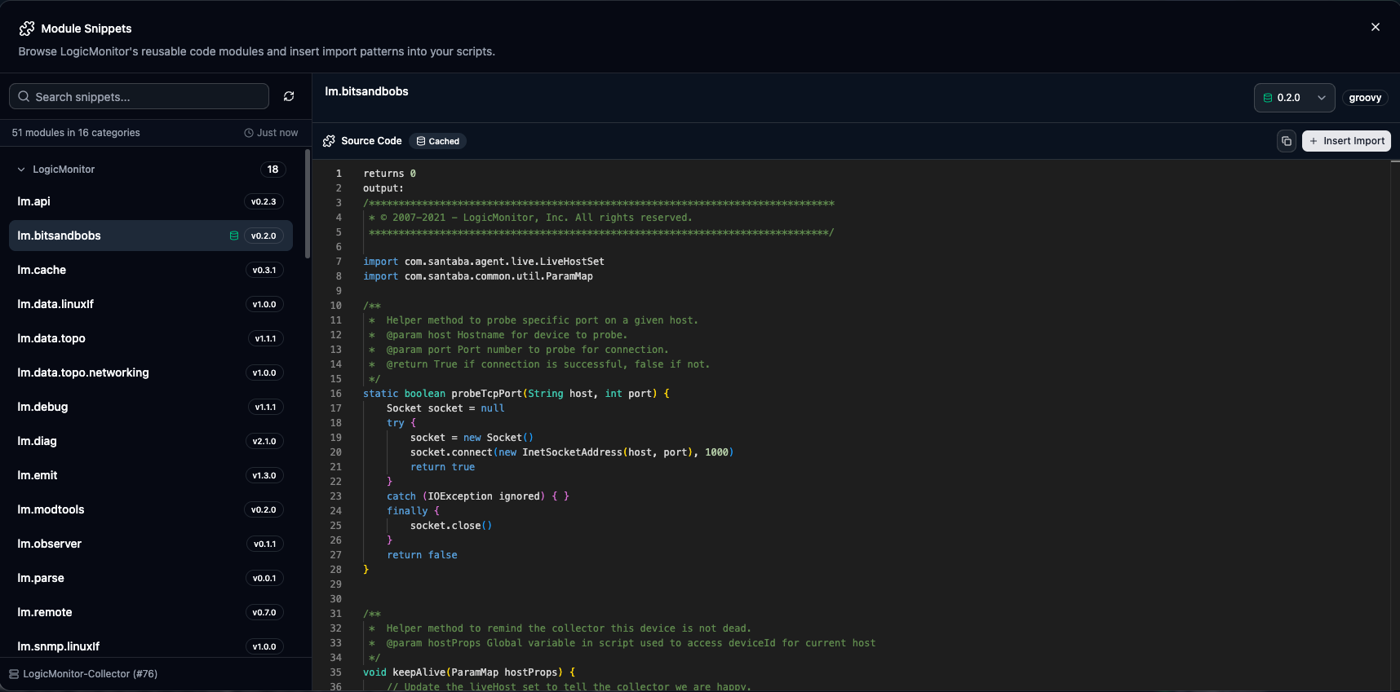The width and height of the screenshot is (1400, 692).
Task: Click the refresh snippets icon
Action: pos(289,96)
